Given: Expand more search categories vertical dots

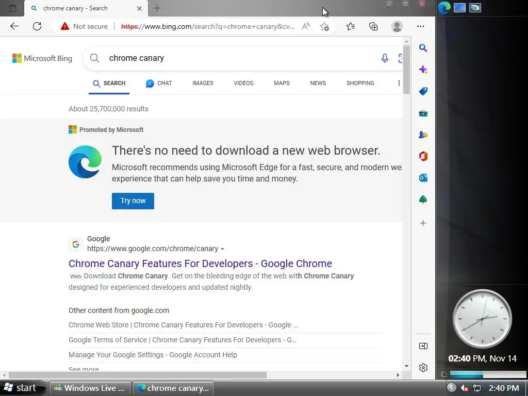Looking at the screenshot, I should pos(399,83).
